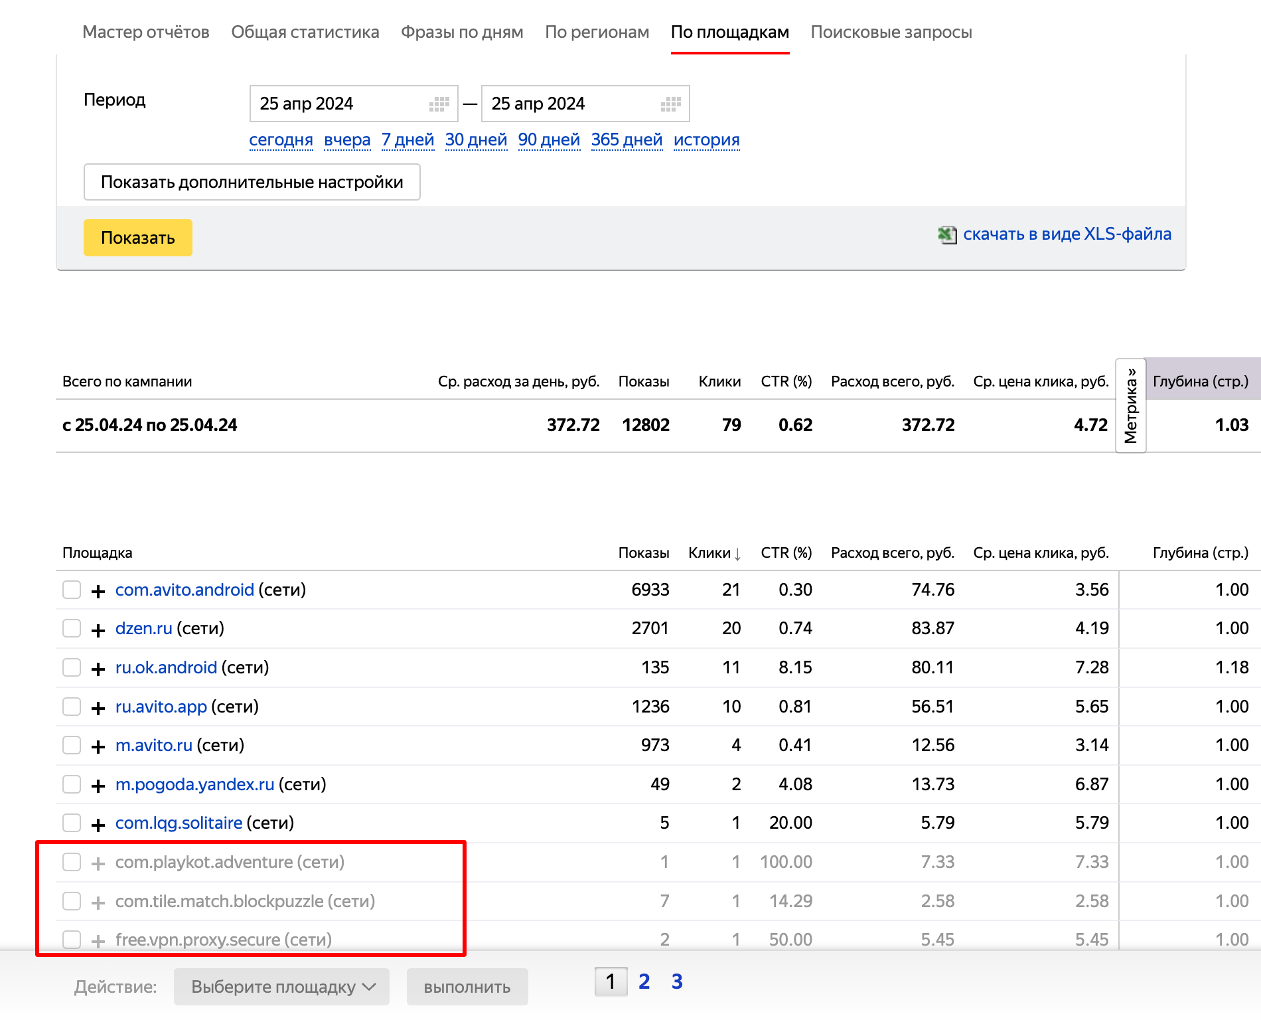Expand the Метрика side tab
This screenshot has height=1020, width=1261.
1131,405
